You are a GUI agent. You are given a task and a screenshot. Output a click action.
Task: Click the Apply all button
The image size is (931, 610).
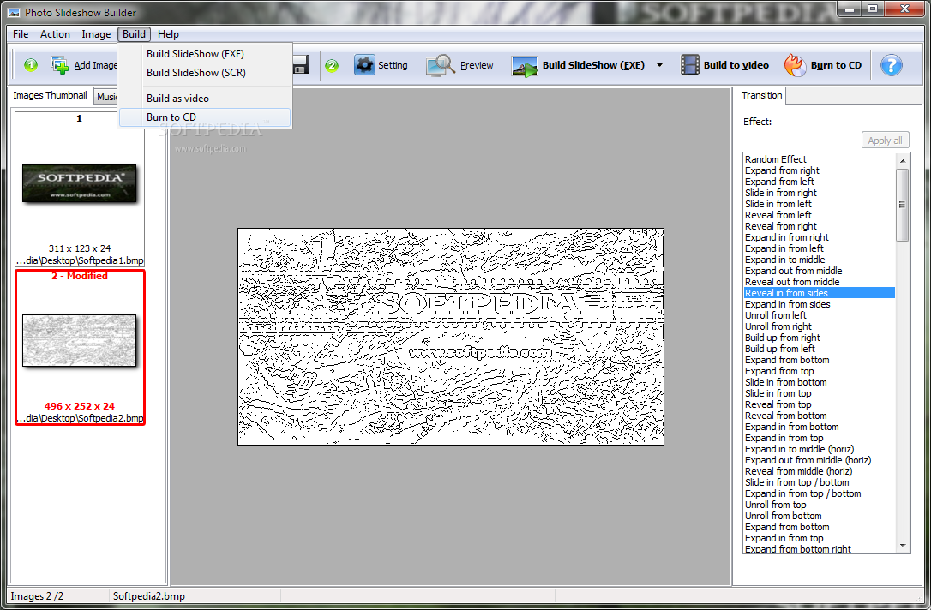pyautogui.click(x=885, y=140)
